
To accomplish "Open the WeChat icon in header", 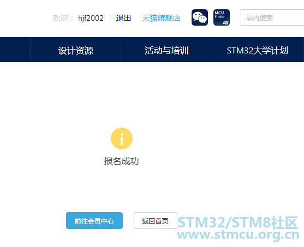I will (200, 17).
